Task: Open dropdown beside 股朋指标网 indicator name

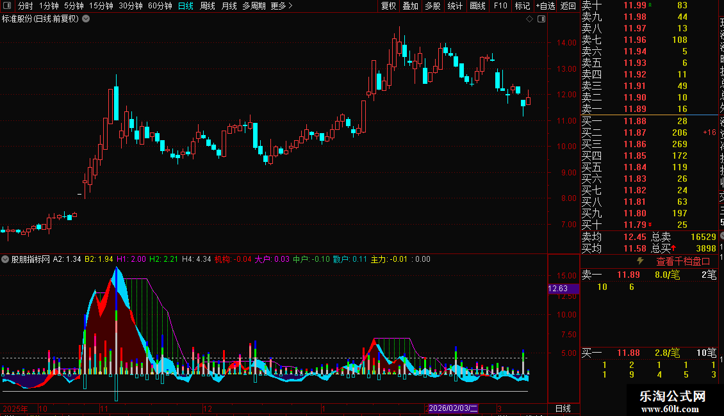Action: point(5,259)
